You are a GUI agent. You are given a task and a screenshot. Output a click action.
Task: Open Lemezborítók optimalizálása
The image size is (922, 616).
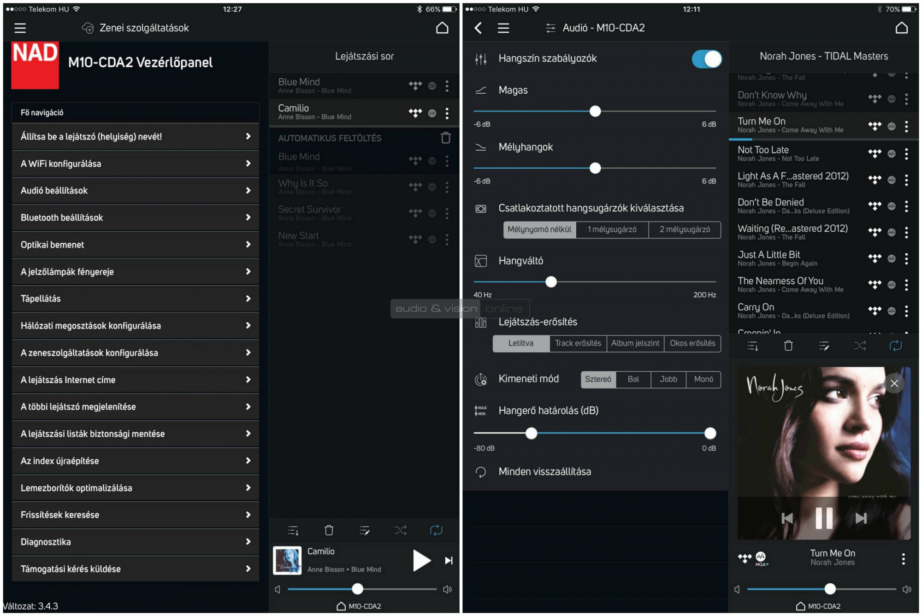coord(135,488)
